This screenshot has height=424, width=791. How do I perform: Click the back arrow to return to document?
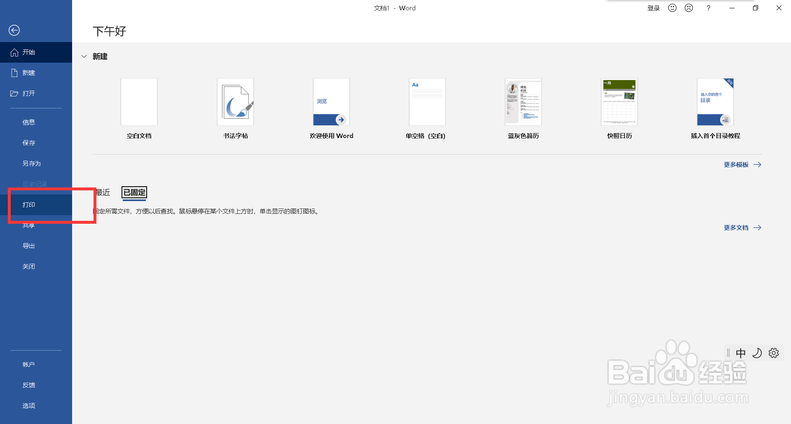coord(14,30)
